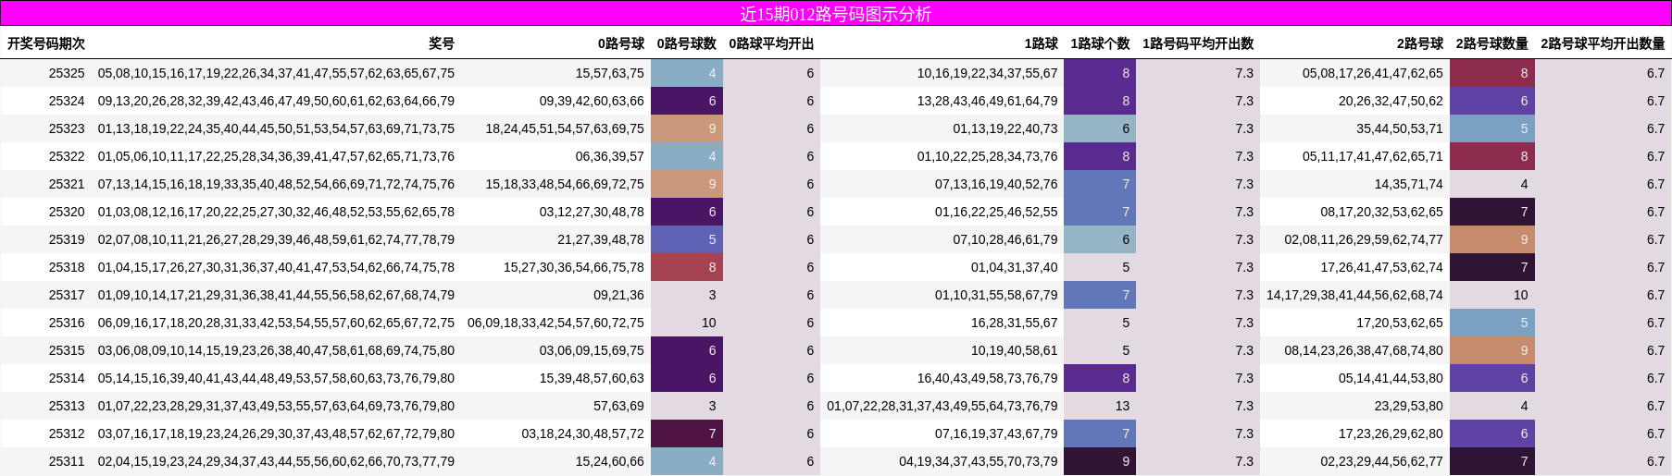Click the 2路 count cell in row 25316
Screen dimensions: 1672x476
(x=1492, y=323)
